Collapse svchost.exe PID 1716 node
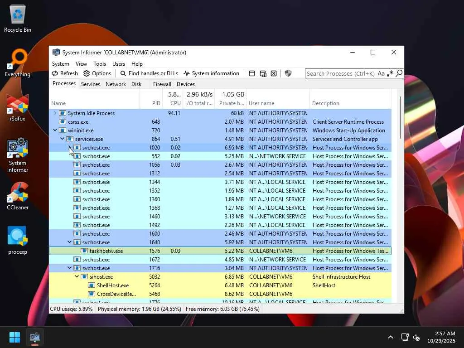The width and height of the screenshot is (464, 348). click(x=69, y=268)
